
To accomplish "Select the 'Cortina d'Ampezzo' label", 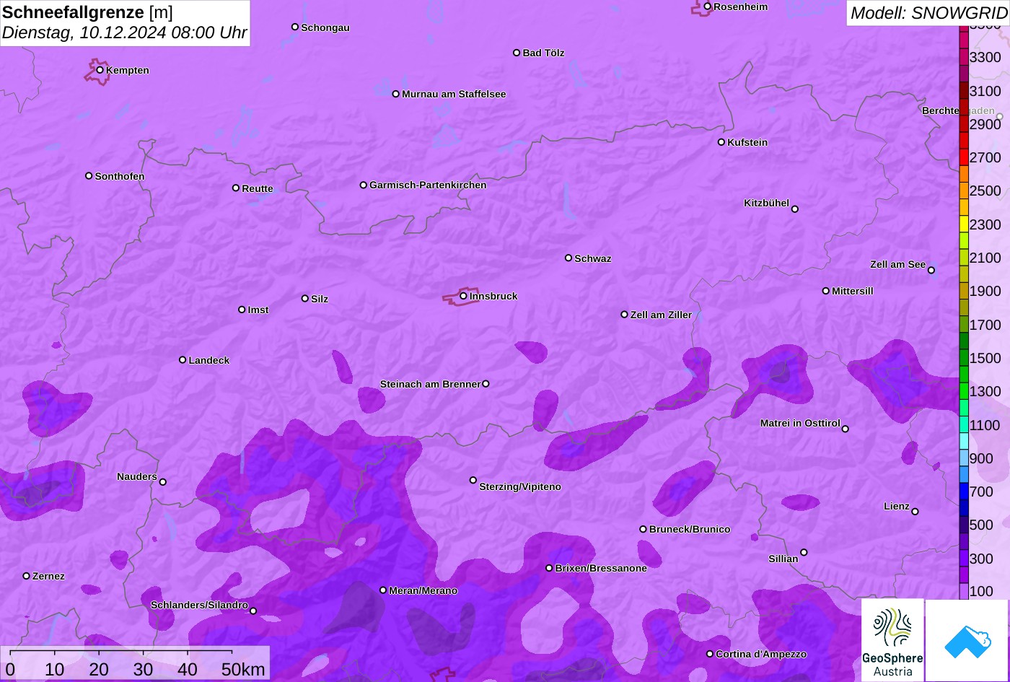I will coord(761,654).
